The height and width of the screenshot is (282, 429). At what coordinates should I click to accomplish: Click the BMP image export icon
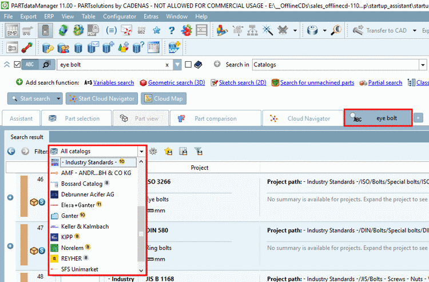coord(12,30)
